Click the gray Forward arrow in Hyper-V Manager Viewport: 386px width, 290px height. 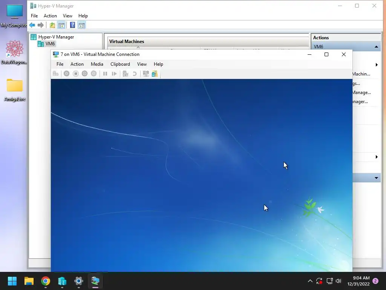pyautogui.click(x=41, y=25)
